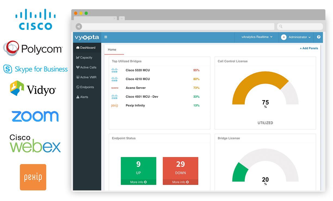Screen dimensions: 333x201
Task: Open Active Calls in the sidebar
Action: click(87, 67)
